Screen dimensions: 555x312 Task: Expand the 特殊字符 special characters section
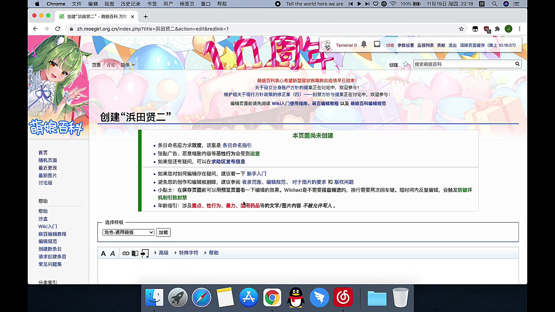188,252
